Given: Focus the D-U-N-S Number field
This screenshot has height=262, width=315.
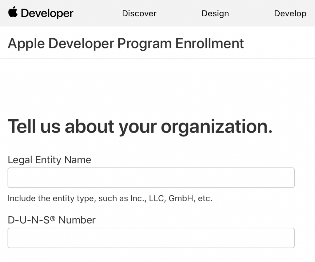Looking at the screenshot, I should tap(151, 238).
